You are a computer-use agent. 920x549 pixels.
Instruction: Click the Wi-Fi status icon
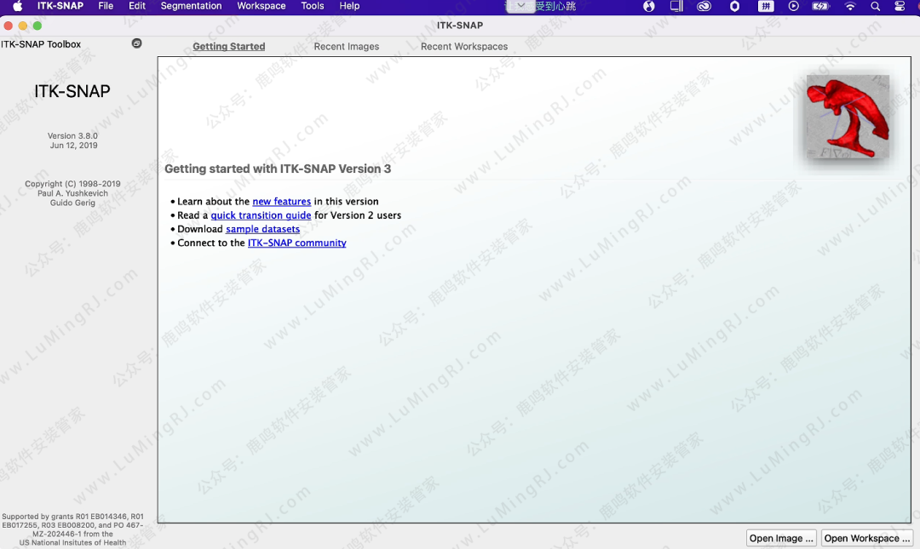click(849, 6)
